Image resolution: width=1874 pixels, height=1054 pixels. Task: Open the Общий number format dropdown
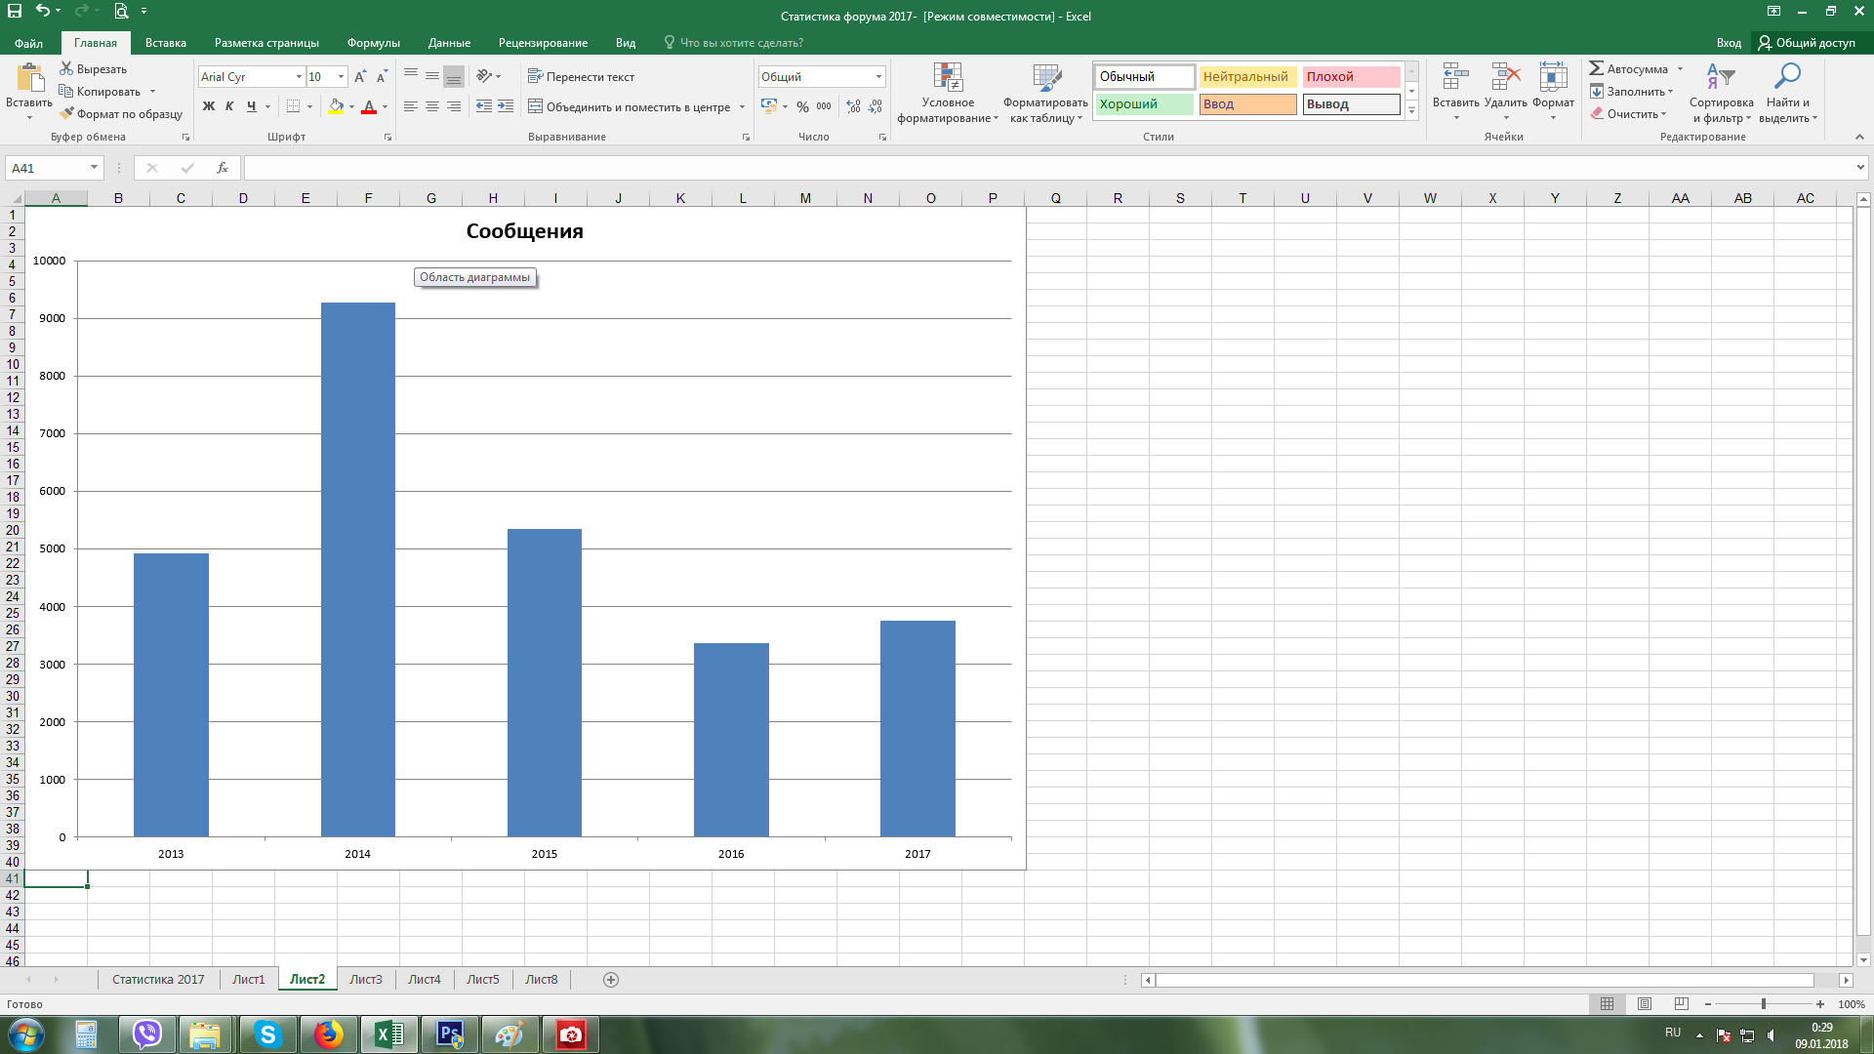878,76
